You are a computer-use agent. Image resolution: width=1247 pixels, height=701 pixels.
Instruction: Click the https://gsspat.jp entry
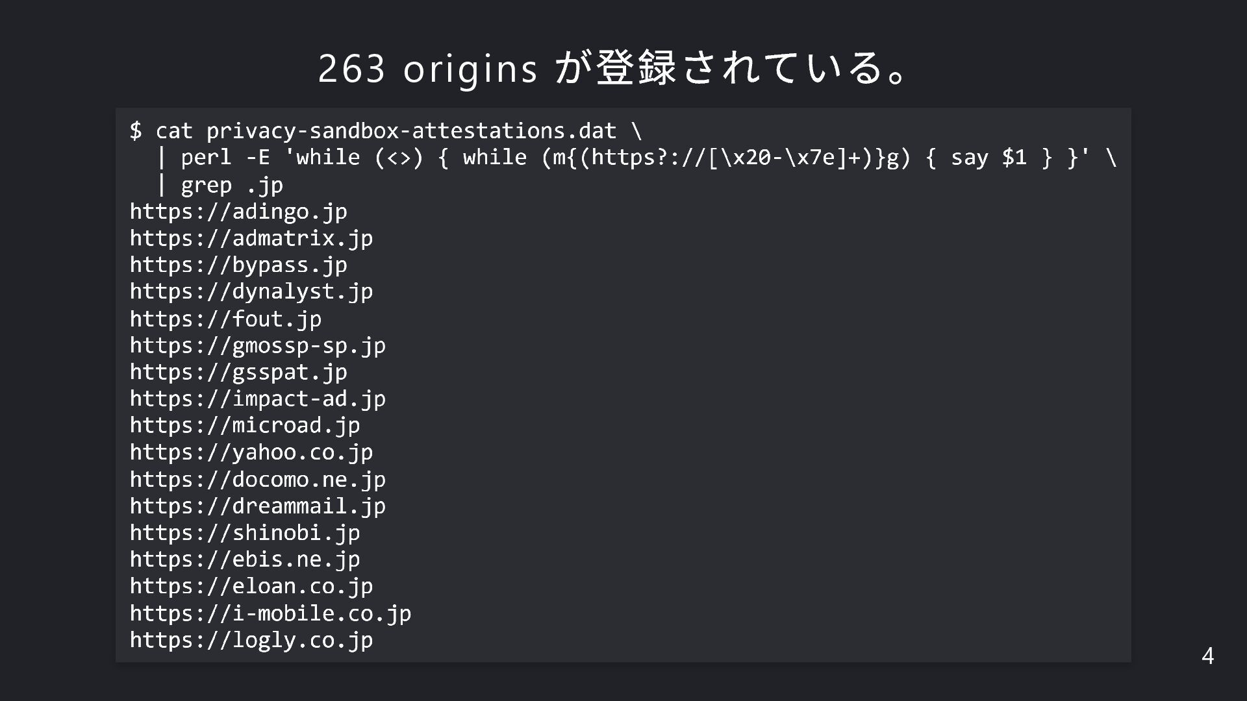(238, 372)
